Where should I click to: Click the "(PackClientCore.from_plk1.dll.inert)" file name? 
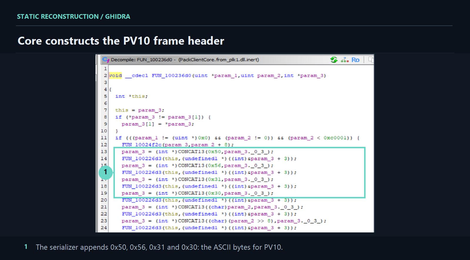[x=219, y=60]
